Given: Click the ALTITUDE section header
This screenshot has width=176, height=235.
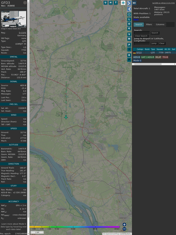Looking at the screenshot, I should (14, 145).
